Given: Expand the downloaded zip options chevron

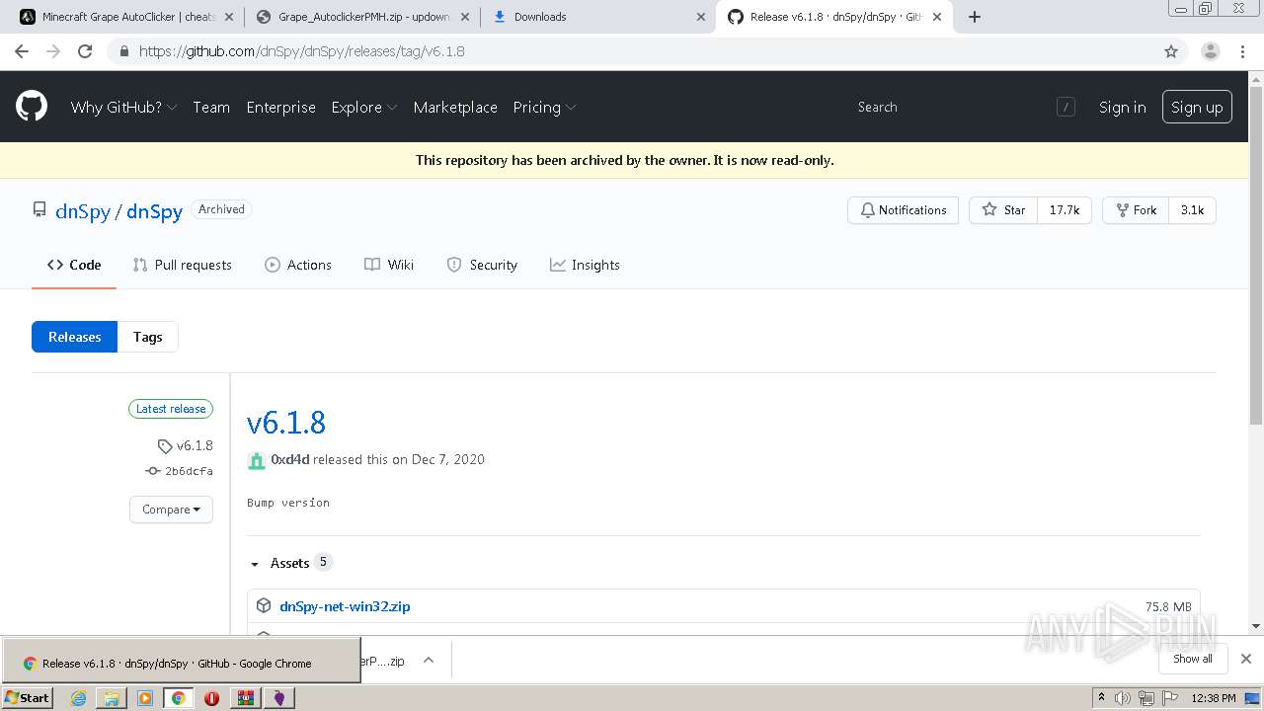Looking at the screenshot, I should click(429, 661).
